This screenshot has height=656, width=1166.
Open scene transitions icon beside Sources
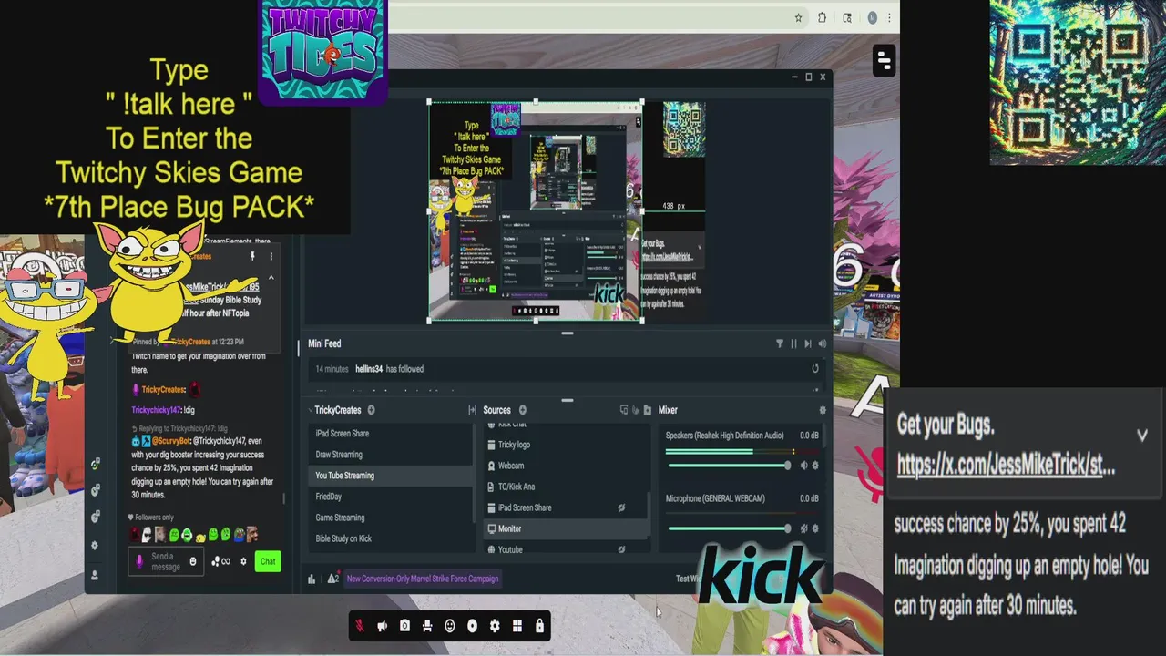[x=472, y=410]
